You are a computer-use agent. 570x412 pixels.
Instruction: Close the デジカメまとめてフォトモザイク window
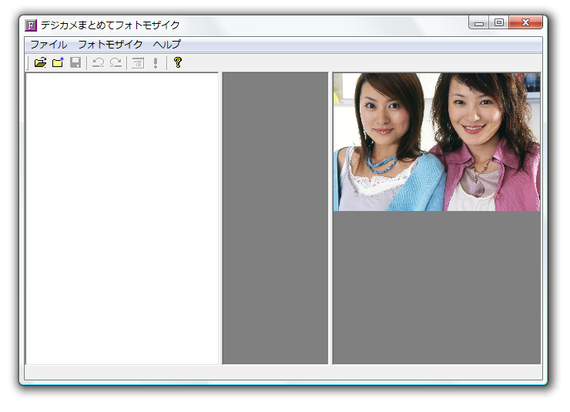pos(525,22)
